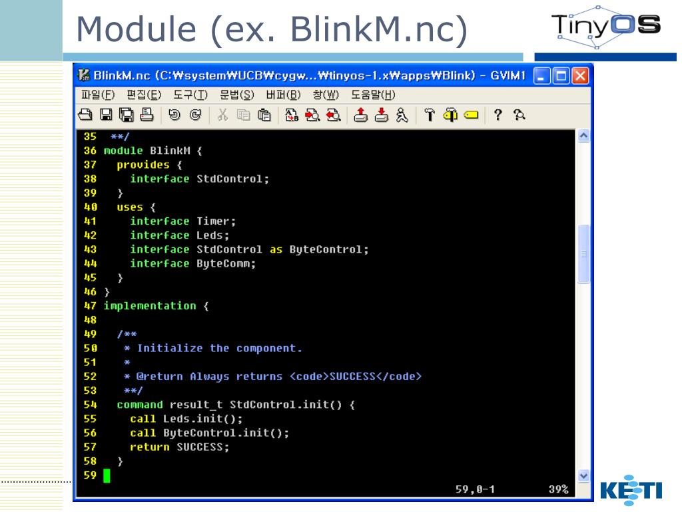682x512 pixels.
Task: Click the GVIM title bar application icon
Action: click(x=83, y=75)
